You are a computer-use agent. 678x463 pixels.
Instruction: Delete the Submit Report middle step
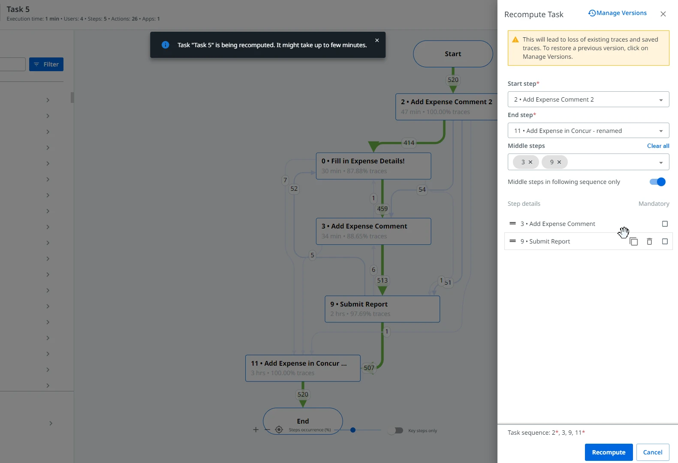[649, 241]
